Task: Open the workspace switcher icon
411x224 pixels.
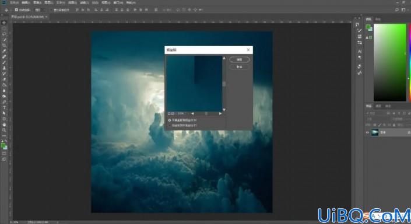Action: [403, 10]
